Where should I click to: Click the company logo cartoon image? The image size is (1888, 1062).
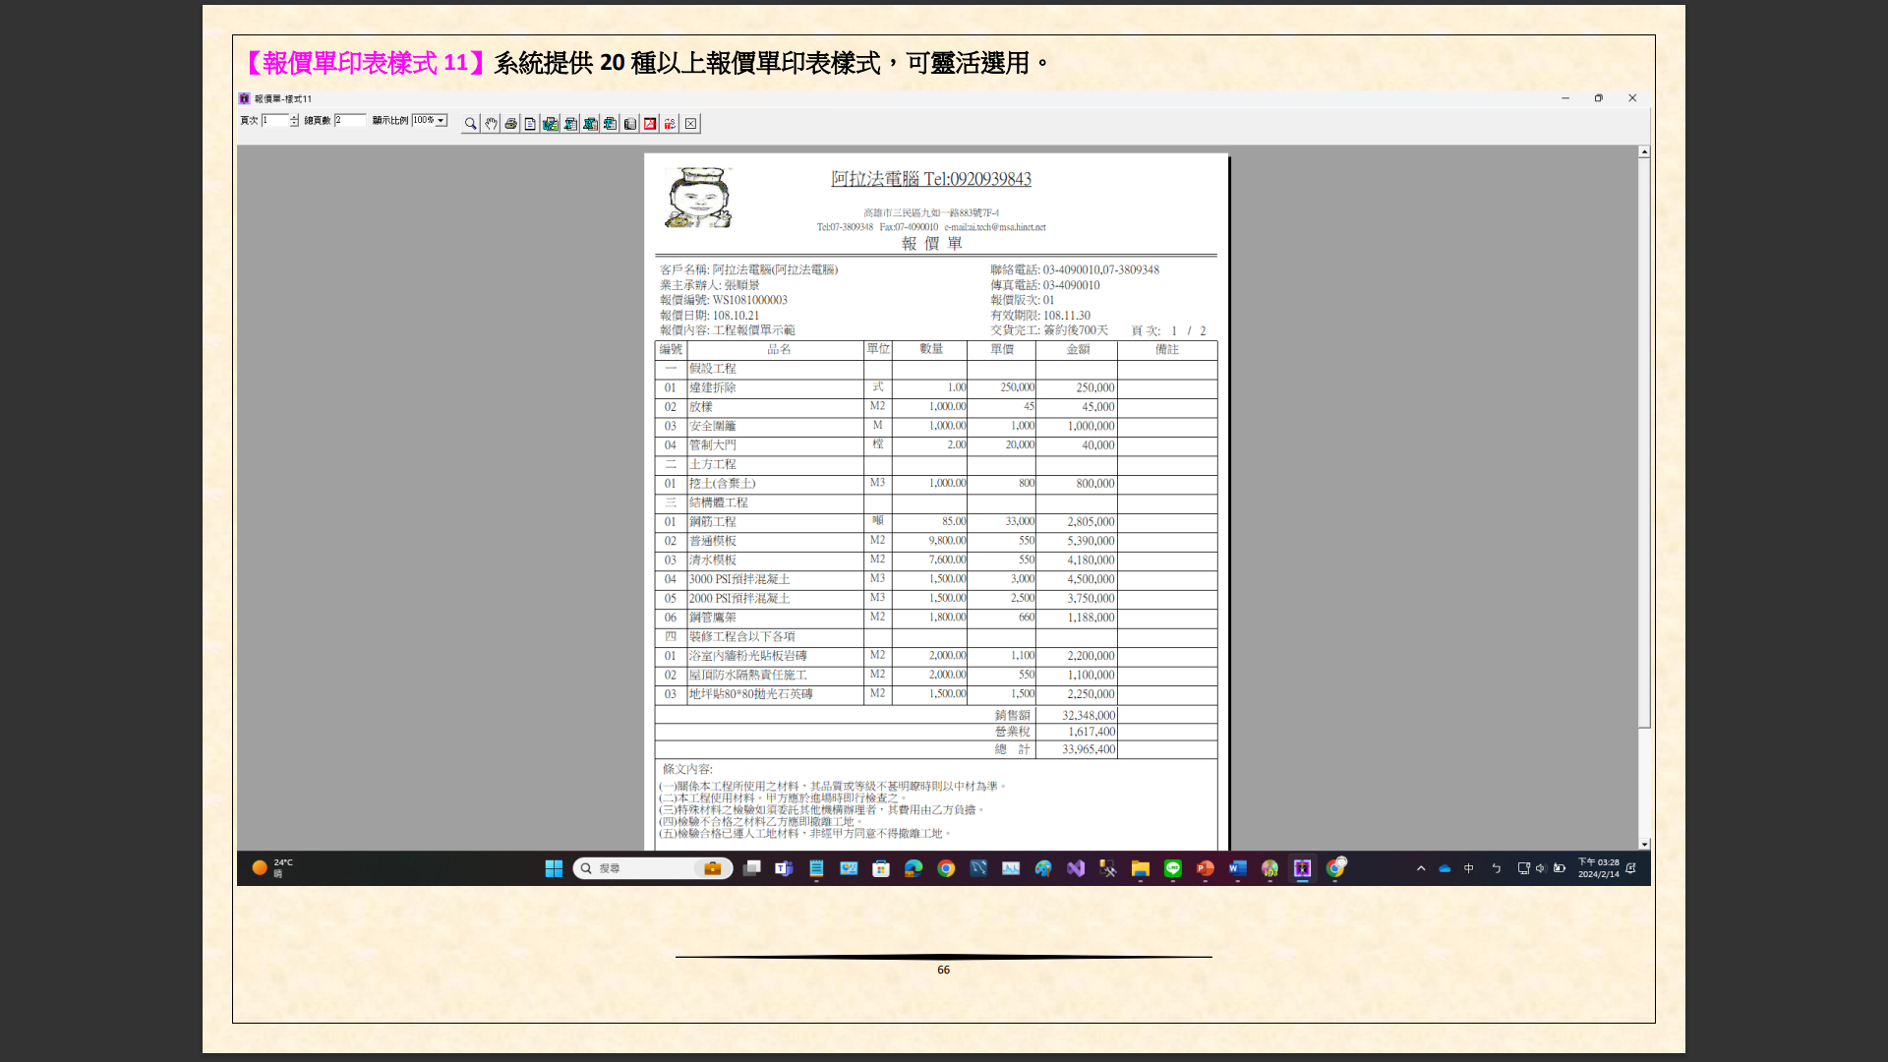click(x=698, y=198)
